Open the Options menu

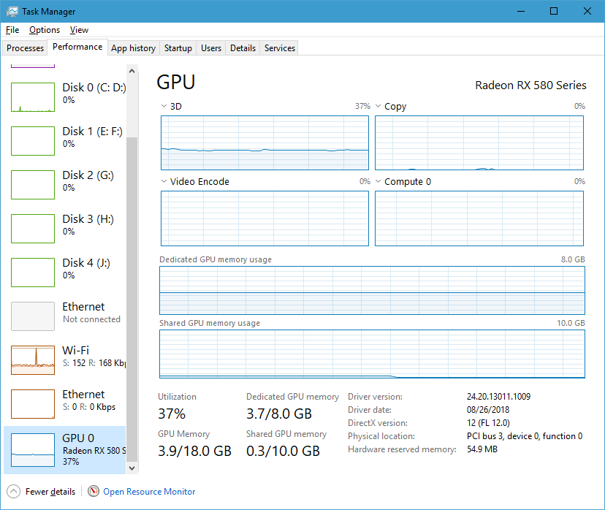point(45,30)
